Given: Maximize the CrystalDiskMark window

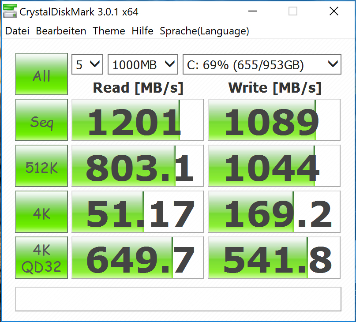Looking at the screenshot, I should tap(293, 11).
